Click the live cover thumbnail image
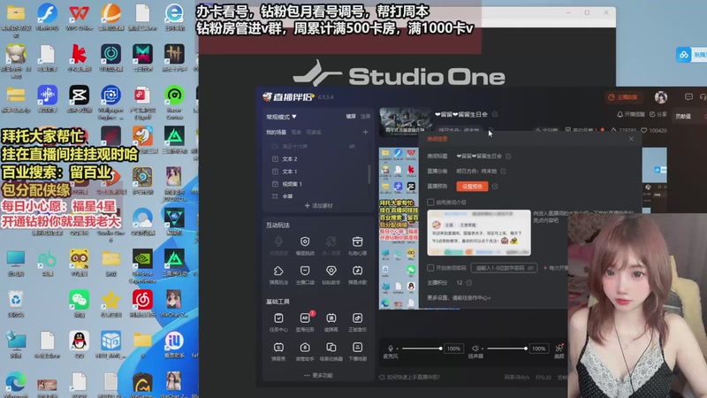 coord(405,121)
